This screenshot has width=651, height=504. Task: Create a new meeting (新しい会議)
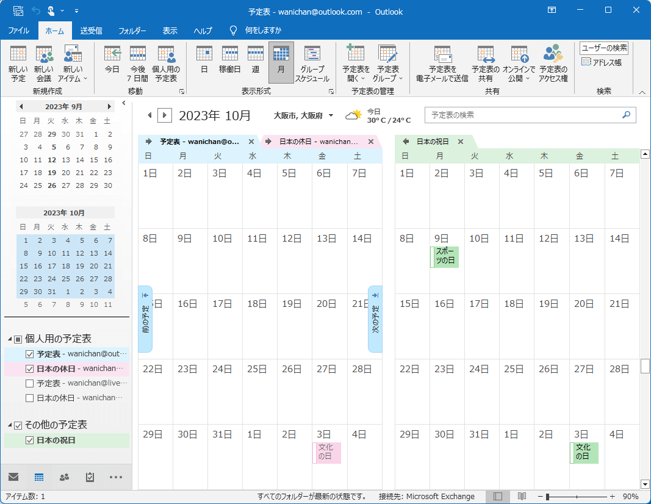pyautogui.click(x=43, y=64)
